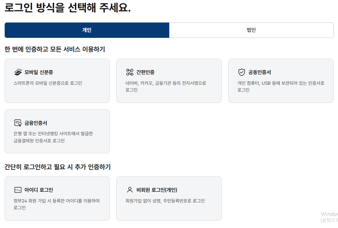Select the 공동인증서 login card
The width and height of the screenshot is (338, 228).
[x=281, y=81]
